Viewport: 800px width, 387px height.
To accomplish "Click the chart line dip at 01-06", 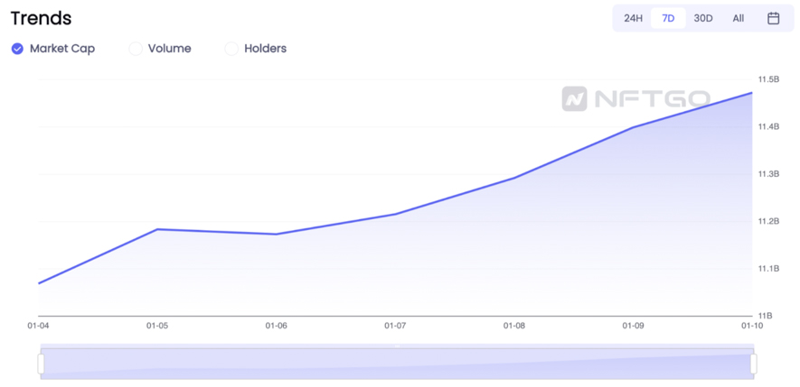I will click(276, 235).
